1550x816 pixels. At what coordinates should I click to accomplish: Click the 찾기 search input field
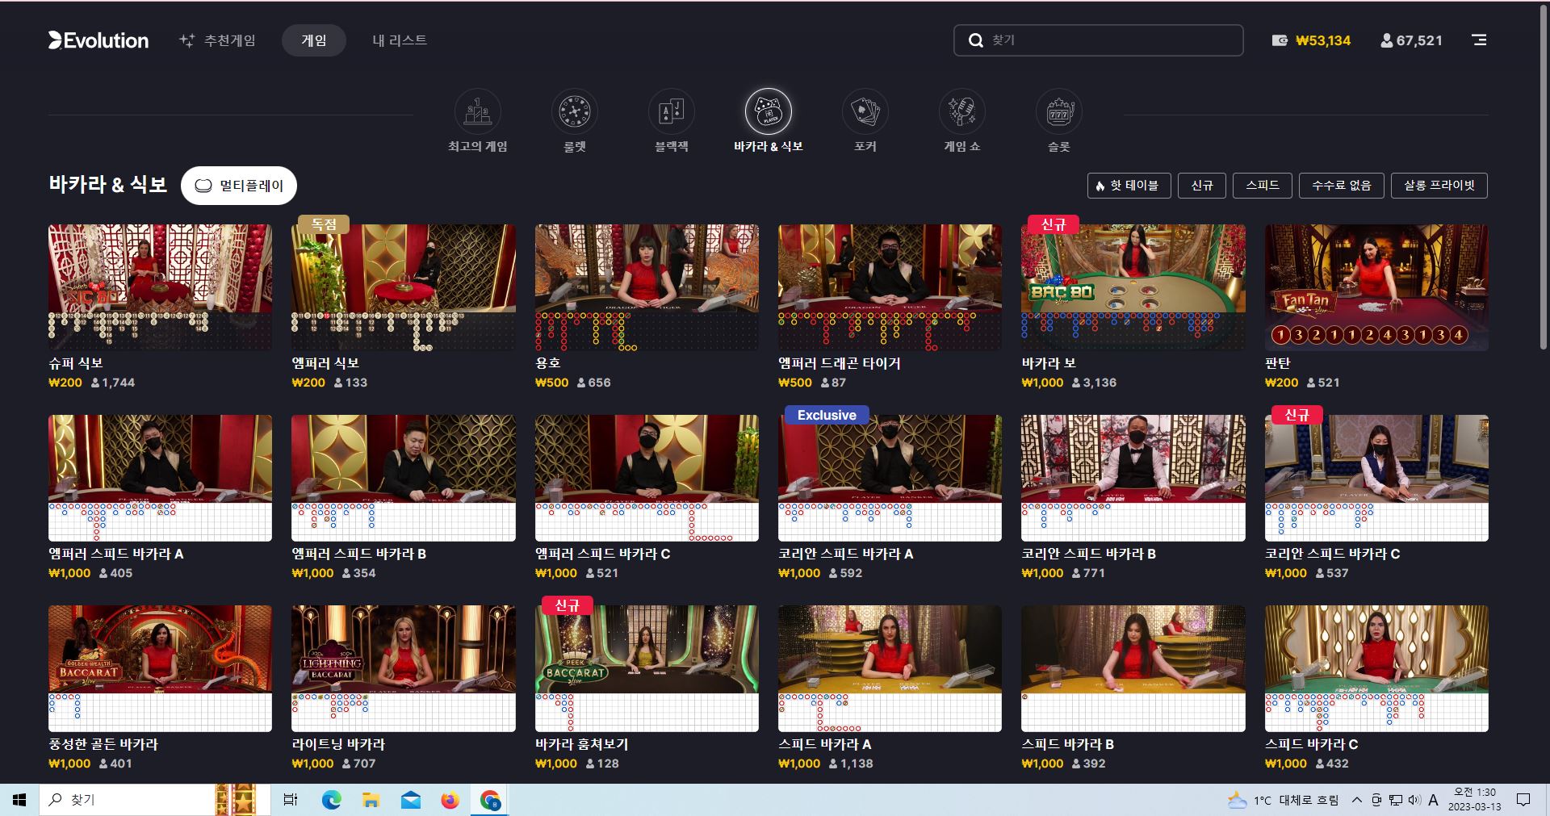1098,40
